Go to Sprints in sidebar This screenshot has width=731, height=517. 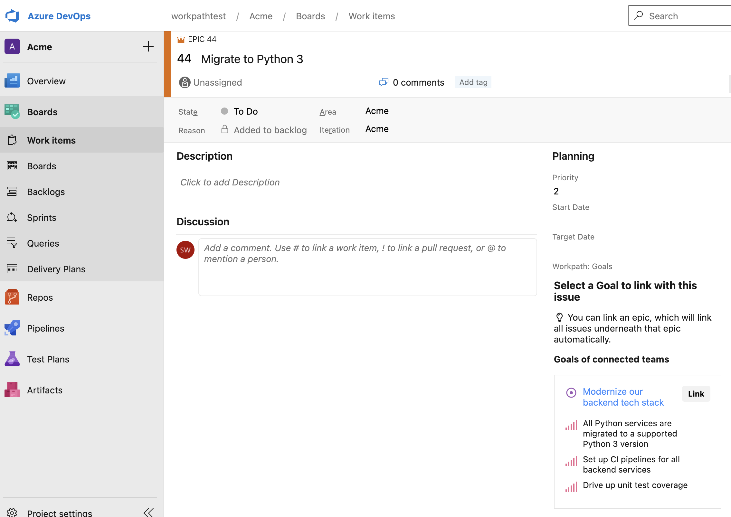(82, 217)
